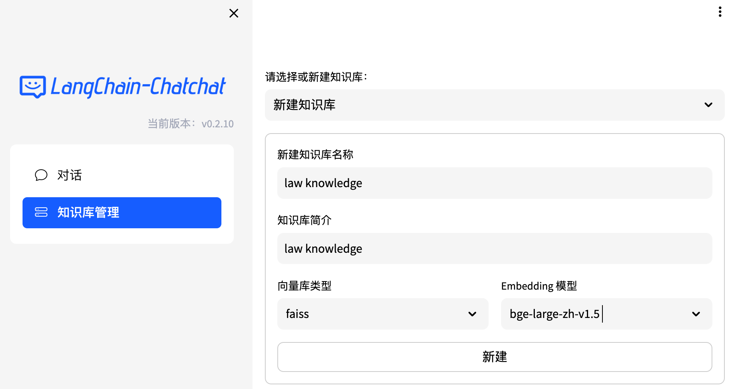
Task: Click the 当前版本 v0.2.10 version text
Action: coord(191,124)
